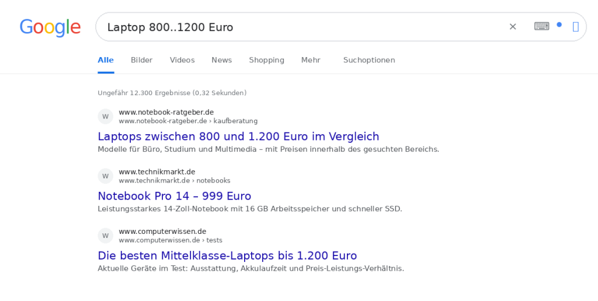Open 'Laptops zwischen 800 und 1.200 Euro im Vergleich'
Image resolution: width=598 pixels, height=301 pixels.
(x=238, y=136)
